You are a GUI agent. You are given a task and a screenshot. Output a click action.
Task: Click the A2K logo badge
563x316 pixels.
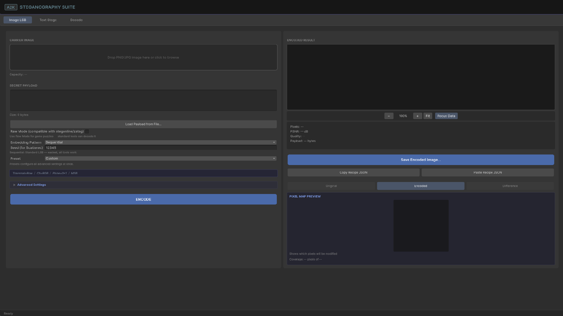pos(11,7)
